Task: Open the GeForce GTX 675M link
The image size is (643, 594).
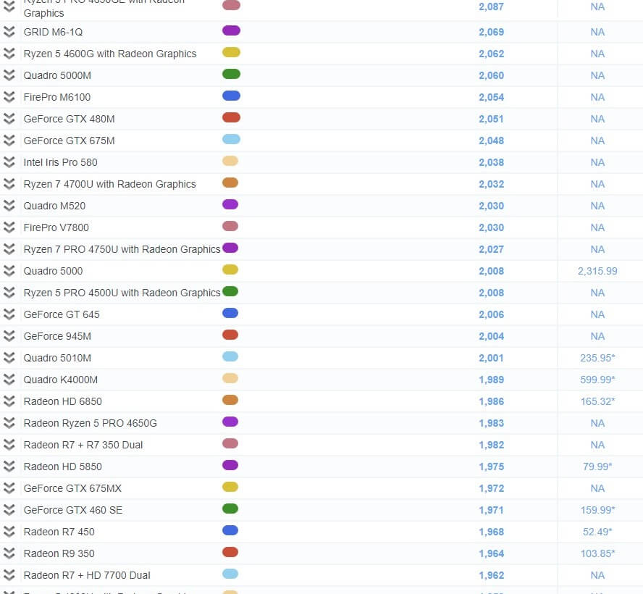Action: click(69, 141)
